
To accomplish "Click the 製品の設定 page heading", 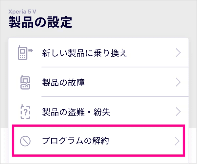I will pyautogui.click(x=40, y=22).
